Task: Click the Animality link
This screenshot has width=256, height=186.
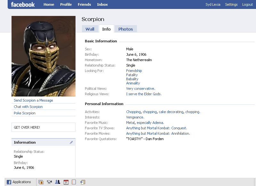Action: pos(133,83)
